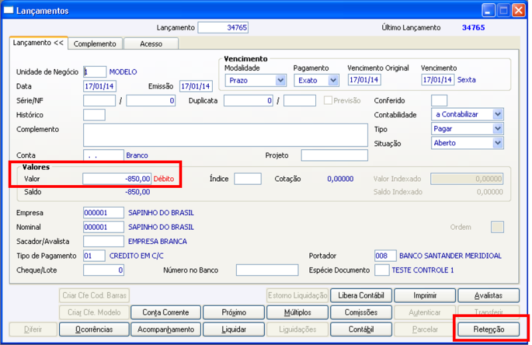Click the Imprimir button
The height and width of the screenshot is (345, 532).
click(425, 295)
